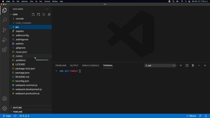
Task: Open the .eslintignore file
Action: tap(31, 39)
